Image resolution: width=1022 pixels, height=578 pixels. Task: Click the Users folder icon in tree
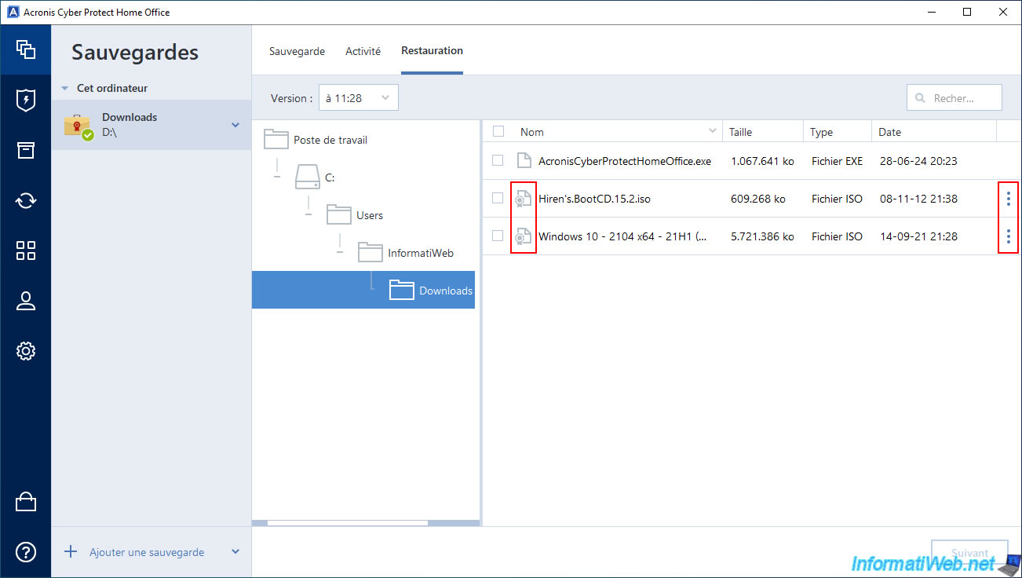point(339,214)
